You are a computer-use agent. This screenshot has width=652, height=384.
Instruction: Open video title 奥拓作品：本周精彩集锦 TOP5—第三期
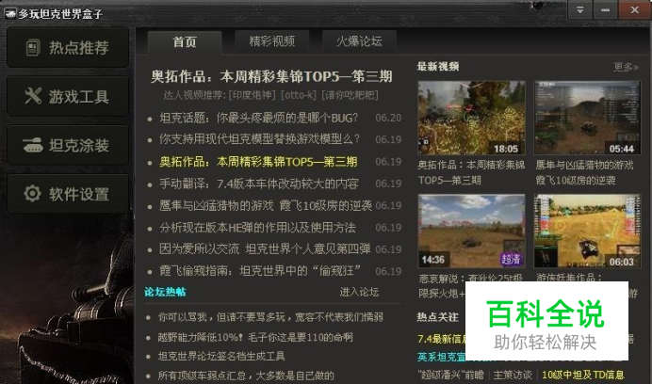(x=471, y=173)
